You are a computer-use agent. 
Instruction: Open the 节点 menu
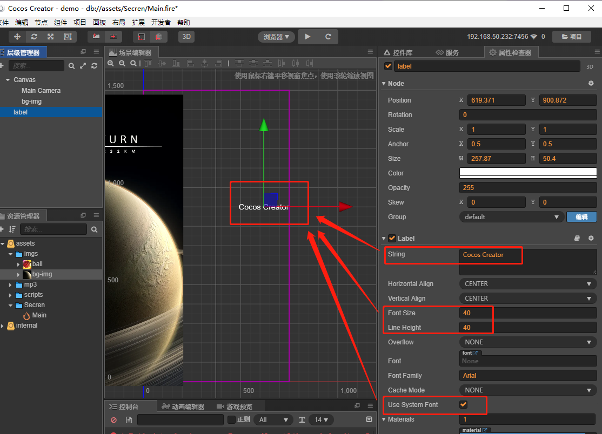point(41,22)
